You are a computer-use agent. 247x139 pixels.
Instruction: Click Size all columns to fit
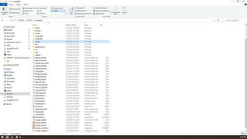(83, 14)
